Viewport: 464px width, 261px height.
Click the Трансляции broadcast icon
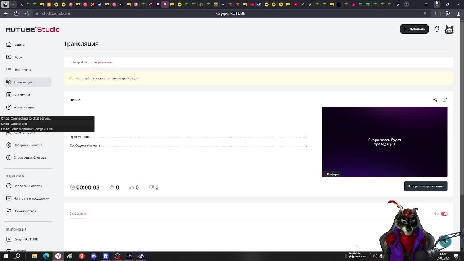pyautogui.click(x=9, y=82)
